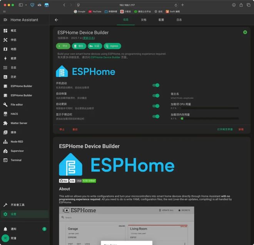254x245 pixels.
Task: Open the chat online badge
Action: click(x=86, y=181)
